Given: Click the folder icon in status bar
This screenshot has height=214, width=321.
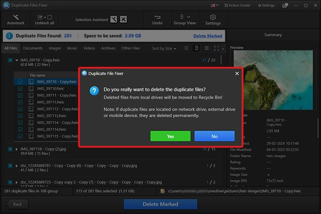Looking at the screenshot, I should [163, 192].
